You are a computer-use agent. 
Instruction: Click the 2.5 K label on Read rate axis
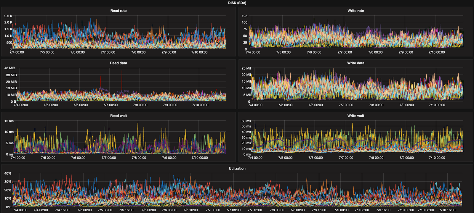tap(8, 16)
